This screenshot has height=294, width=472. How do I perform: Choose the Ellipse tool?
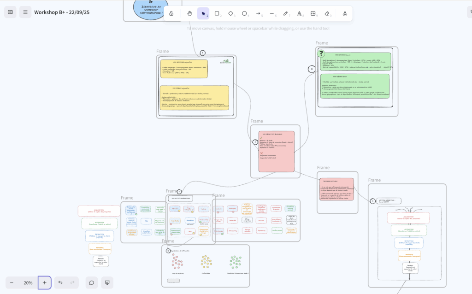244,14
